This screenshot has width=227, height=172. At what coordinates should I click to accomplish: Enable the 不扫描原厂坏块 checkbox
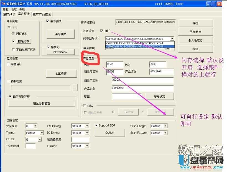(x=14, y=50)
